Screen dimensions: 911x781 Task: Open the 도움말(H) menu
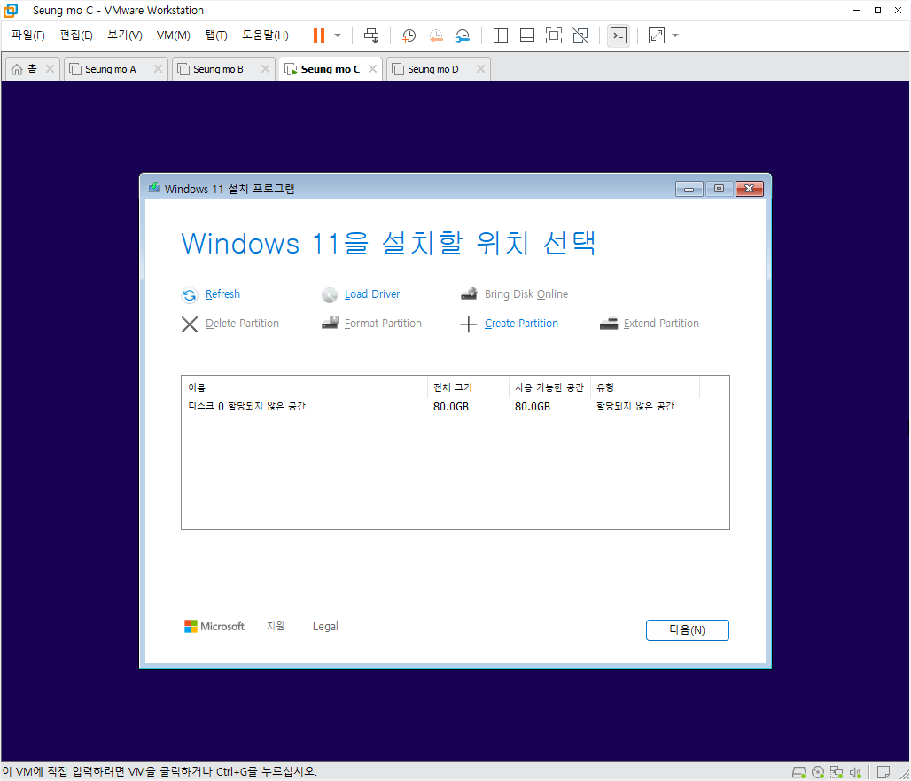[x=265, y=35]
